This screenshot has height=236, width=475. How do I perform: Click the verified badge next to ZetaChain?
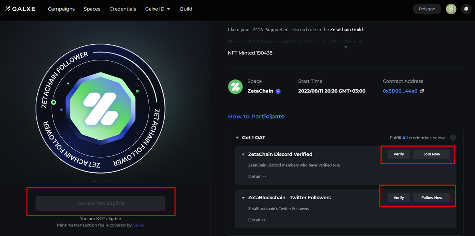(278, 91)
